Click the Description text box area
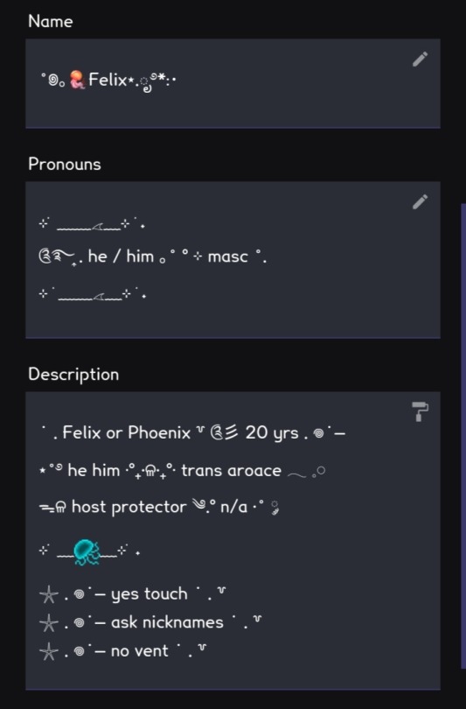 coord(233,541)
